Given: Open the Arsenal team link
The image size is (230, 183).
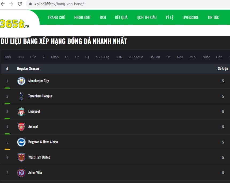Looking at the screenshot, I should coord(33,127).
